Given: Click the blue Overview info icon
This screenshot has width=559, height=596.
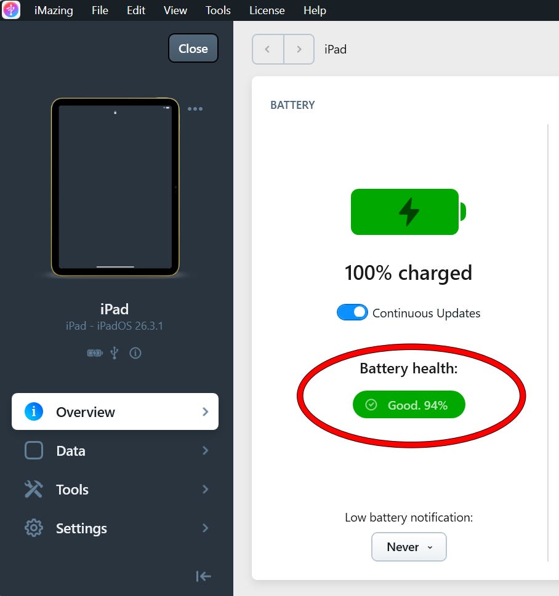Looking at the screenshot, I should pyautogui.click(x=33, y=411).
